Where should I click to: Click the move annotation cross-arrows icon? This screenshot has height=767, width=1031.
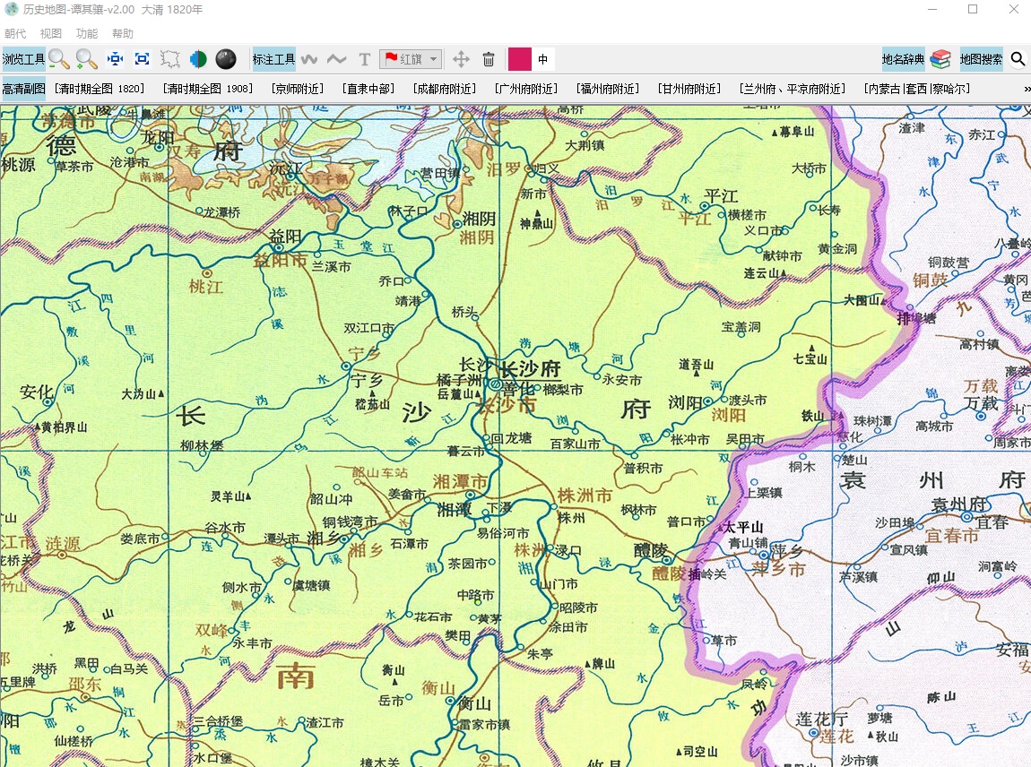[x=461, y=59]
